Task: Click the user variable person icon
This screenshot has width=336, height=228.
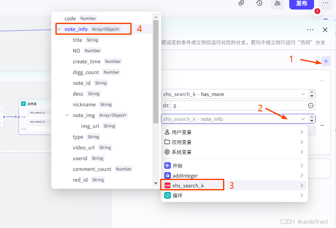Action: coord(167,132)
